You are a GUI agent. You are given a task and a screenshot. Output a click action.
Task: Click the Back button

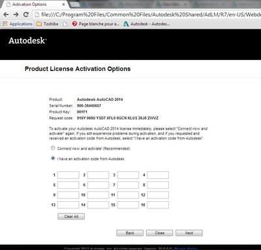(130, 233)
